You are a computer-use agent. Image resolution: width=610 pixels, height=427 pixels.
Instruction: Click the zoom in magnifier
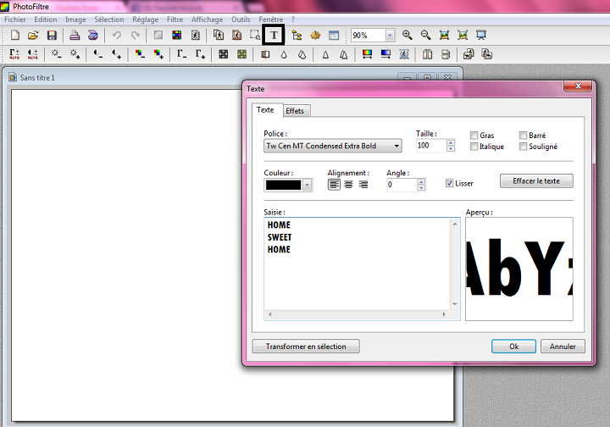click(408, 36)
